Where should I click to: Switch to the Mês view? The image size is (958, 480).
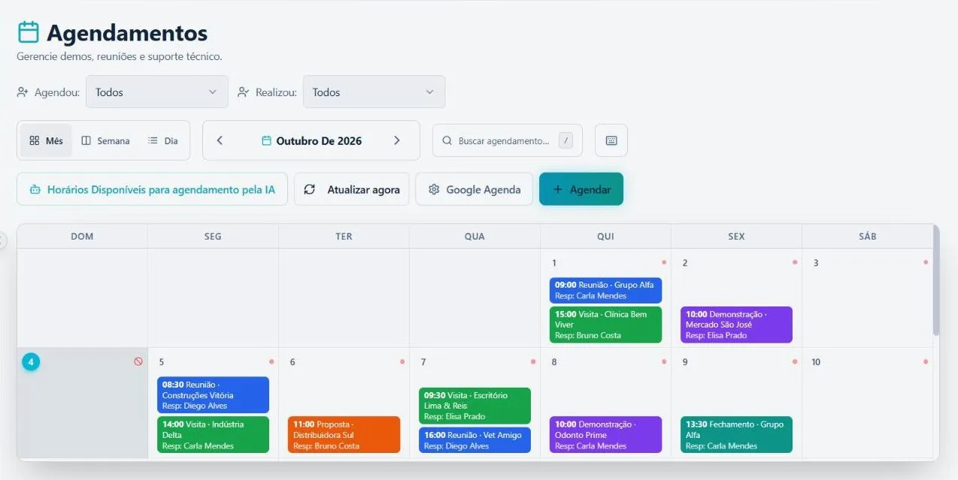click(46, 140)
